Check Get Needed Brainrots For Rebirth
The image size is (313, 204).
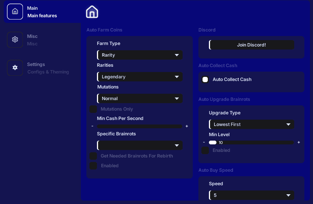point(93,156)
